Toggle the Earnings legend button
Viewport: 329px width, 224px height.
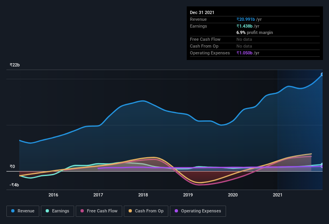57,211
